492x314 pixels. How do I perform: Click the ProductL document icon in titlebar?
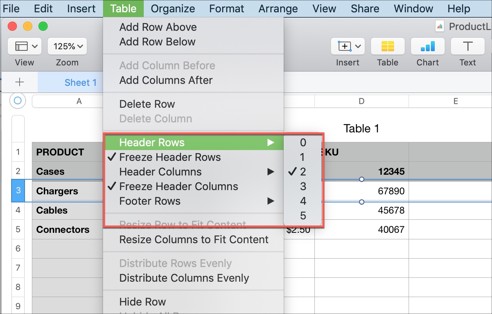click(x=439, y=26)
